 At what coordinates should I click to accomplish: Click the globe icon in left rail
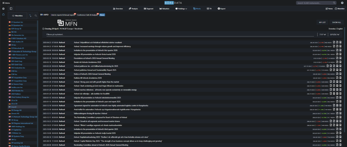(3, 8)
